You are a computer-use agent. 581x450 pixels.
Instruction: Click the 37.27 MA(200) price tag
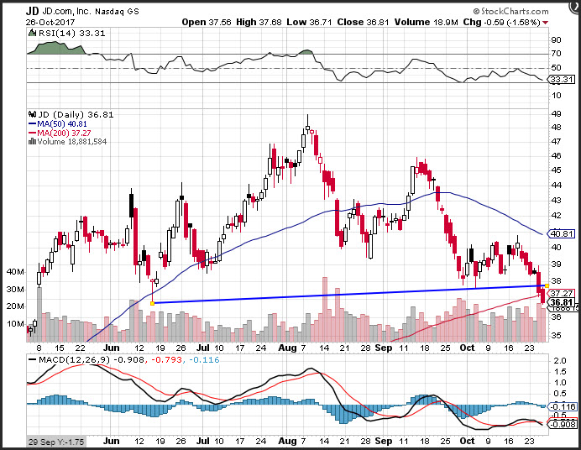pyautogui.click(x=562, y=293)
